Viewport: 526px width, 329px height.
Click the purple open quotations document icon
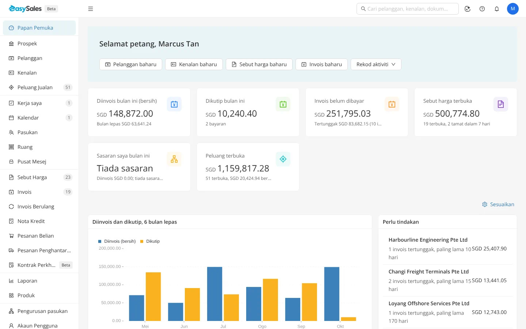point(501,104)
